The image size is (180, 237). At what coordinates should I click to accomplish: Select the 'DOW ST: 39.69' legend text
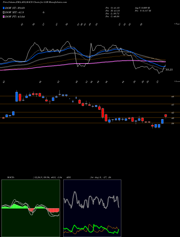tap(15, 8)
